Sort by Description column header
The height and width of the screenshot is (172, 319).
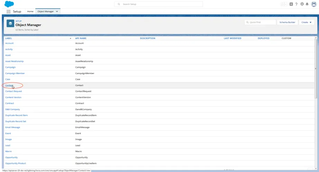click(x=148, y=38)
